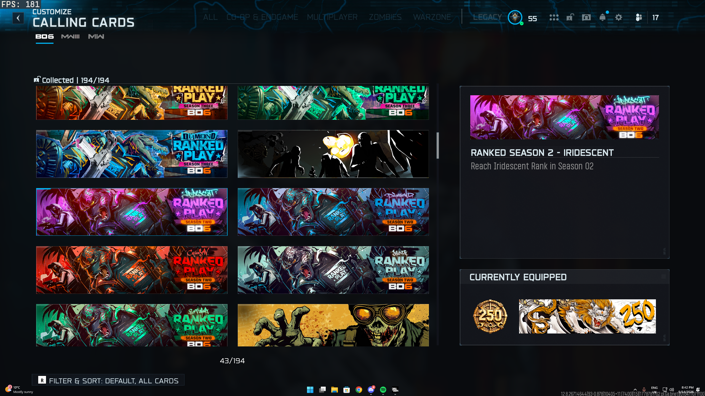This screenshot has width=705, height=396.
Task: Click the "CALLING CARDS" page title
Action: click(84, 23)
